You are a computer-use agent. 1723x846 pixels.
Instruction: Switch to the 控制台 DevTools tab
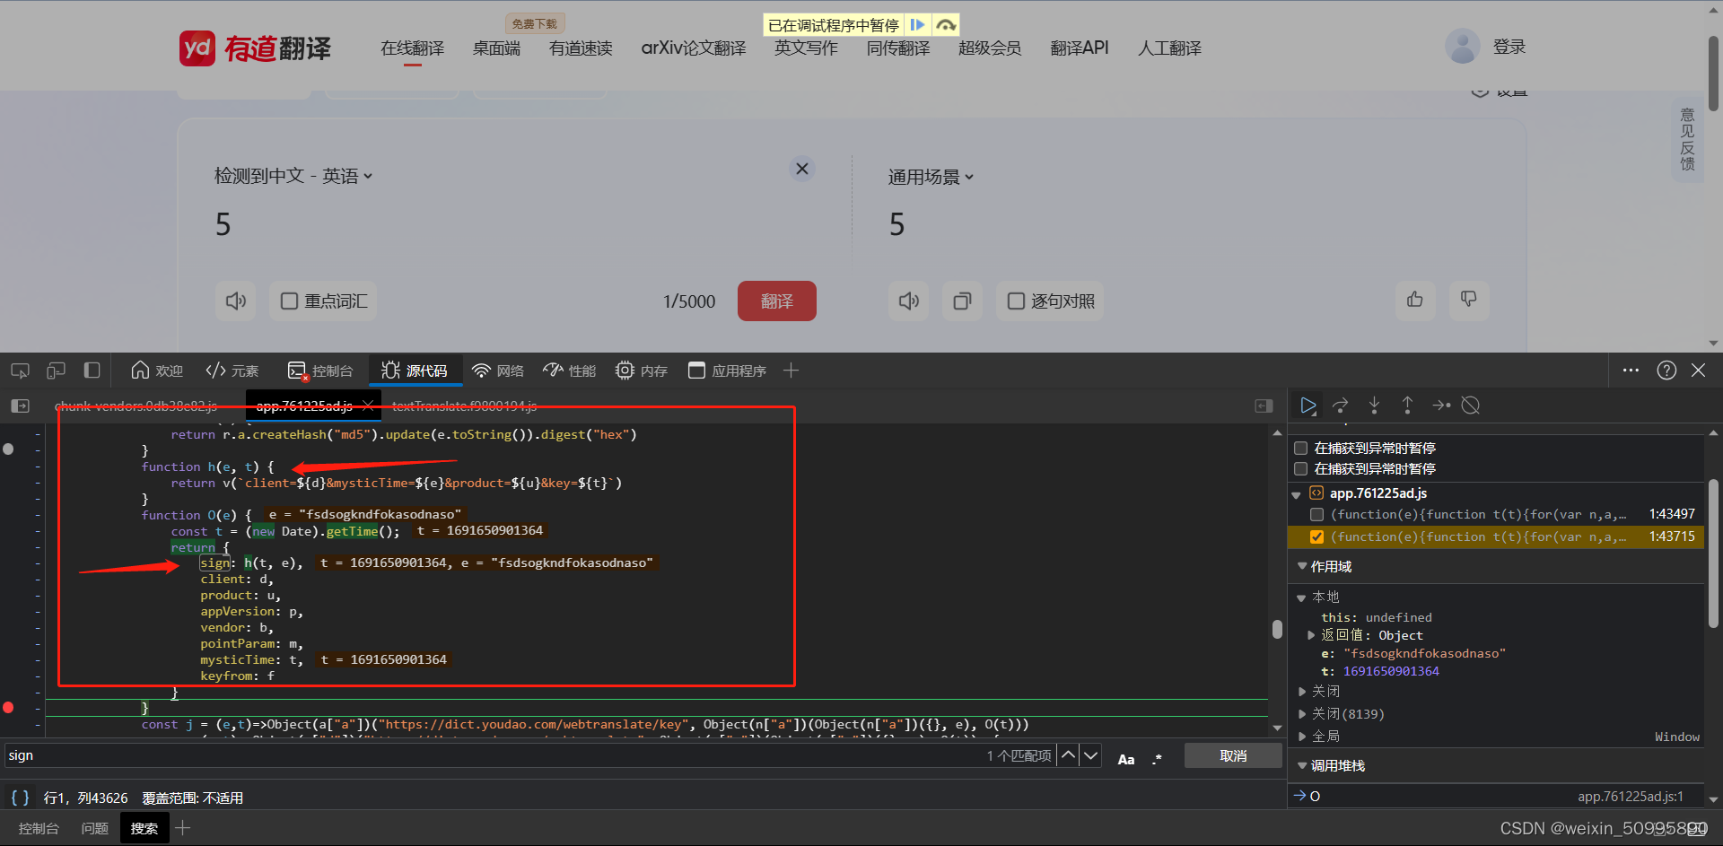(x=320, y=371)
